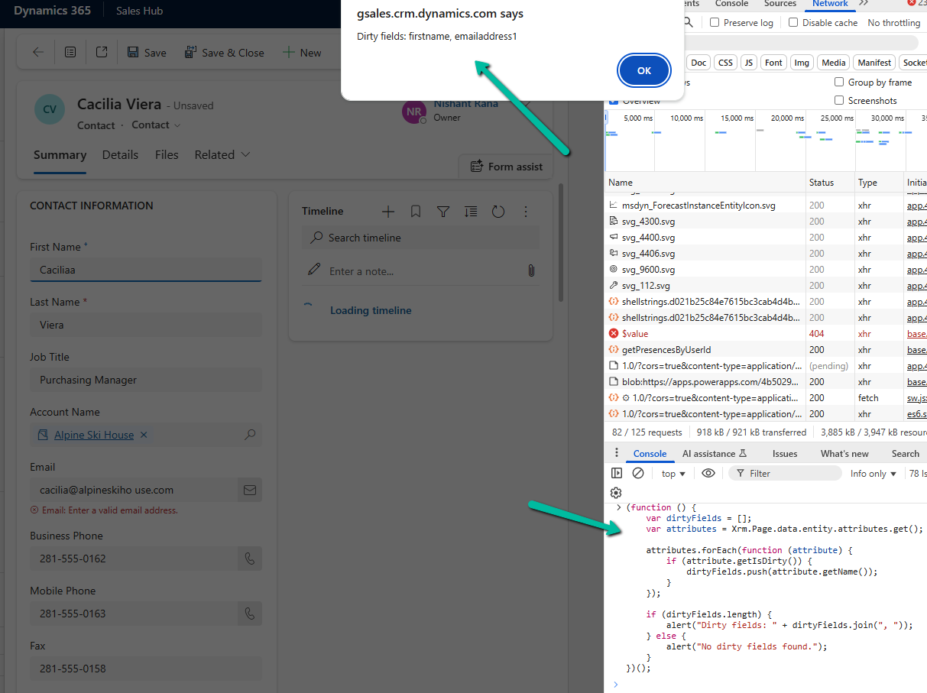Click the First Name input field
This screenshot has width=927, height=693.
coord(145,270)
